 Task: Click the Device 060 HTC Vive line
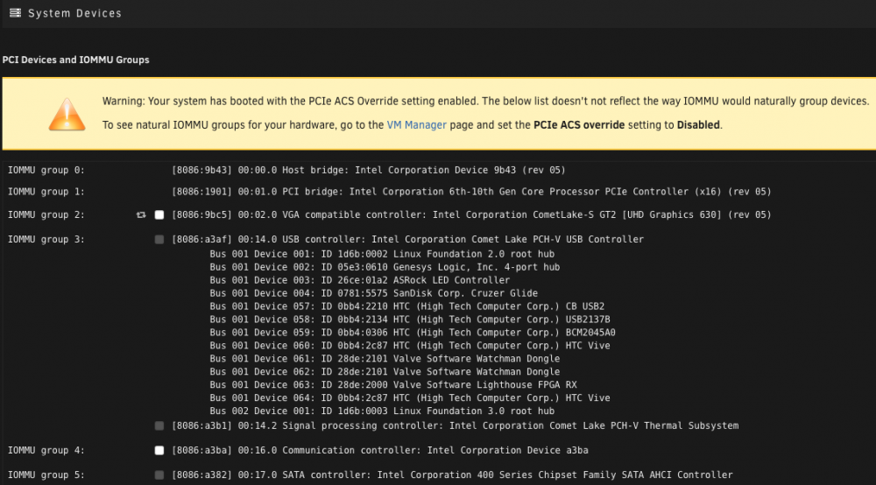click(409, 346)
